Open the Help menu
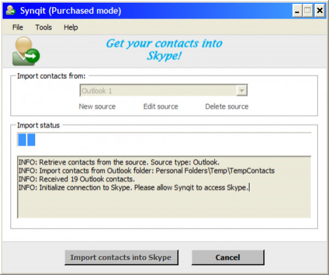This screenshot has width=329, height=275. click(71, 27)
